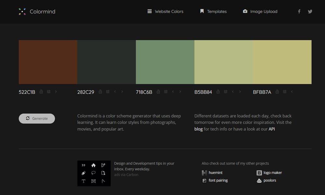Click the right arrow beside 522C1B
325x195 pixels.
pos(56,92)
